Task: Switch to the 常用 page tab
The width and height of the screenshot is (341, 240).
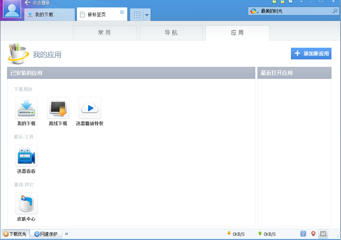Action: click(105, 33)
